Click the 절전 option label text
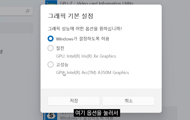190x120 pixels. click(x=60, y=48)
